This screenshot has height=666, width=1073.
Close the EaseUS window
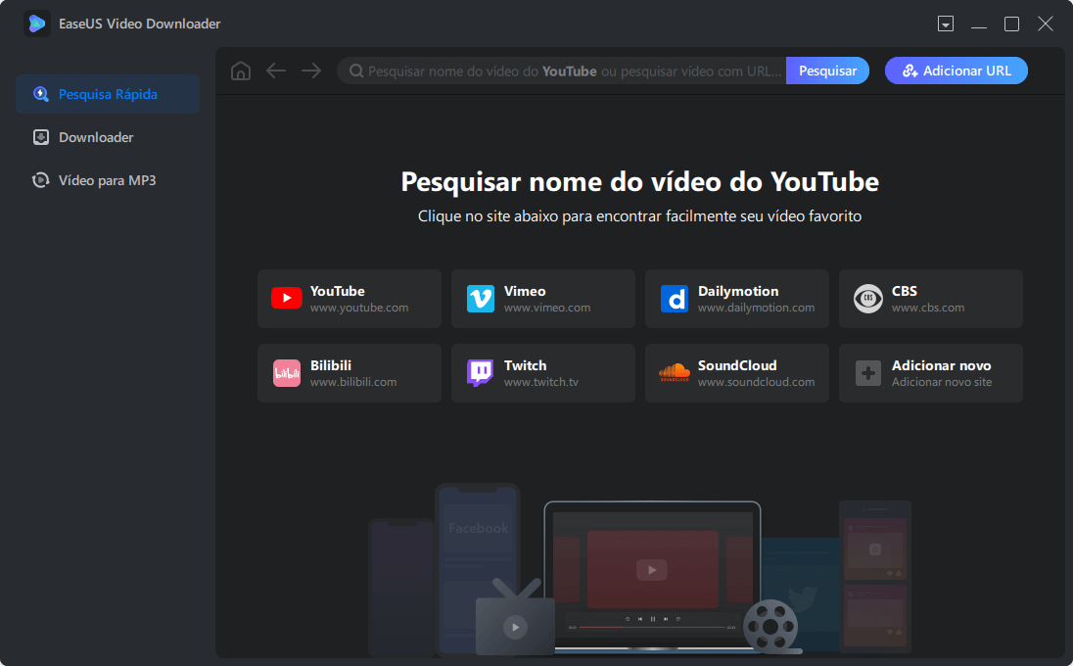click(1045, 24)
